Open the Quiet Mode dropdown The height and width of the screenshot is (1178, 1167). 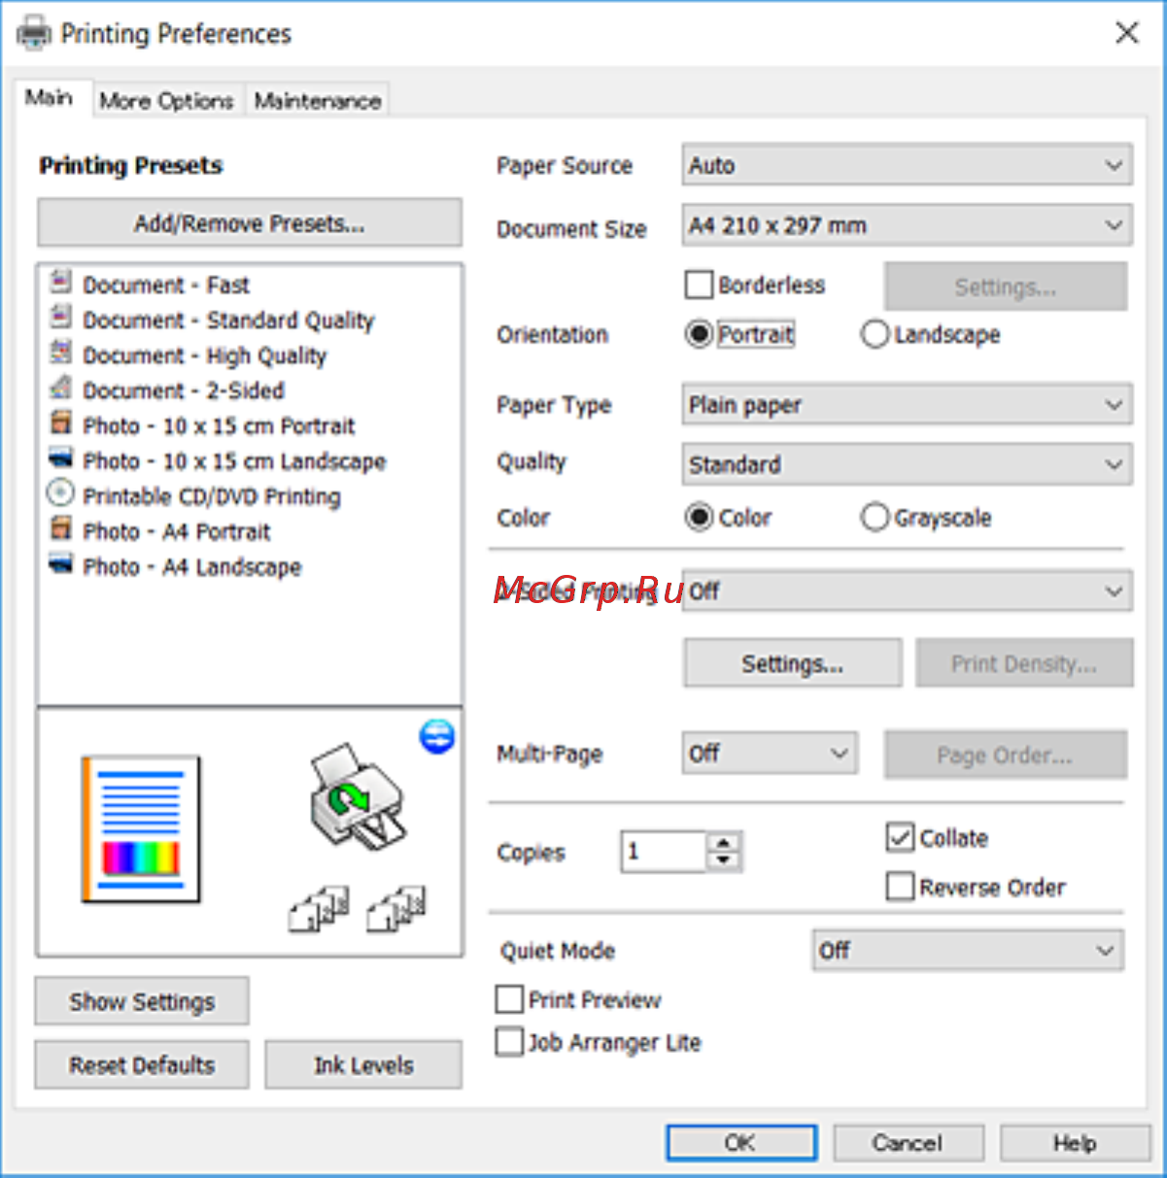[967, 950]
